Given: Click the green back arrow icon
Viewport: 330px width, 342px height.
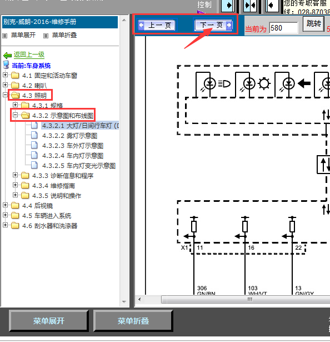Looking at the screenshot, I should click(7, 55).
